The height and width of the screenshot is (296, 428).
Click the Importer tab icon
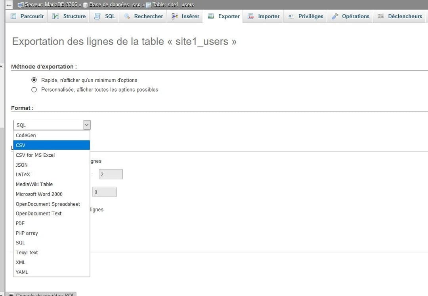250,16
